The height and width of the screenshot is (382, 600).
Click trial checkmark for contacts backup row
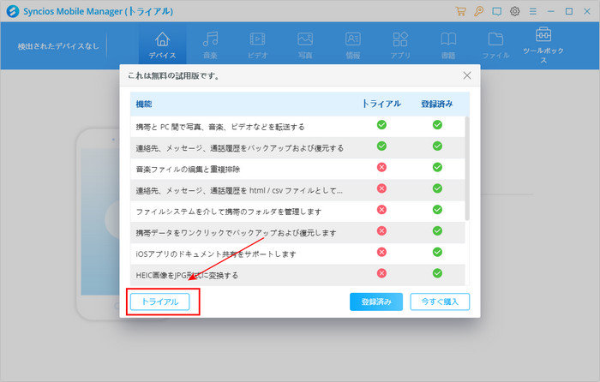381,146
